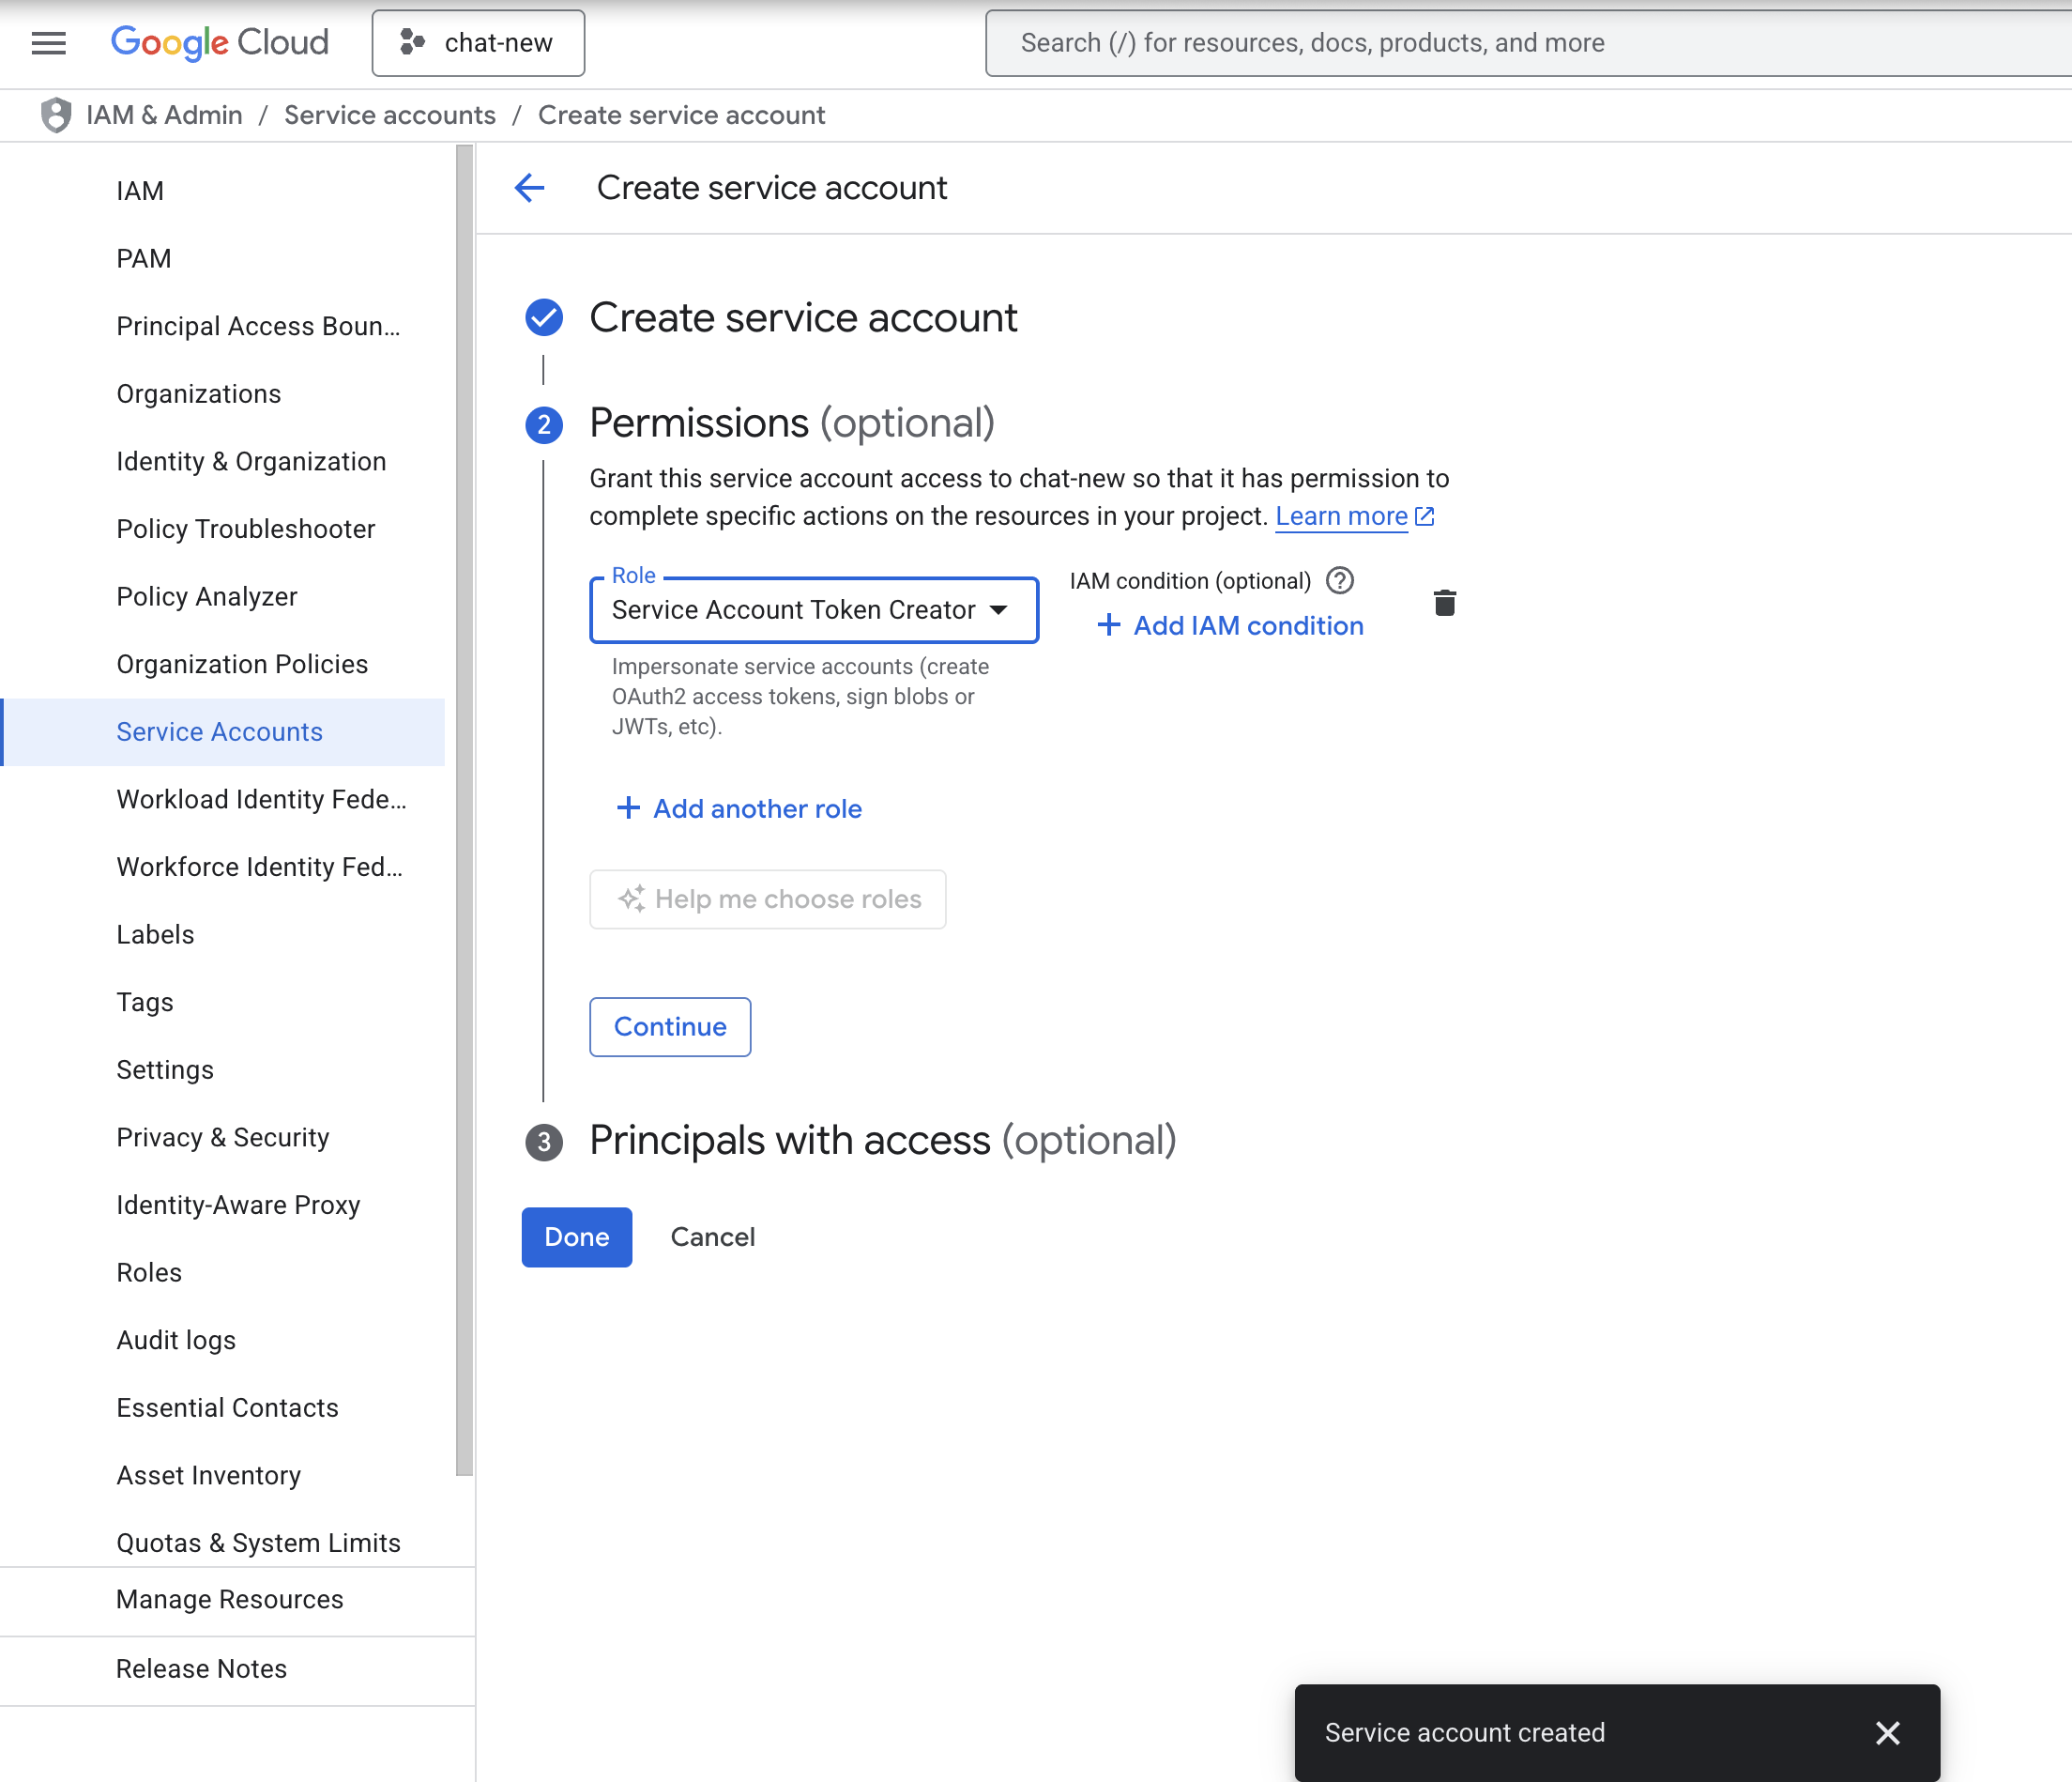Open the navigation hamburger menu

[48, 43]
